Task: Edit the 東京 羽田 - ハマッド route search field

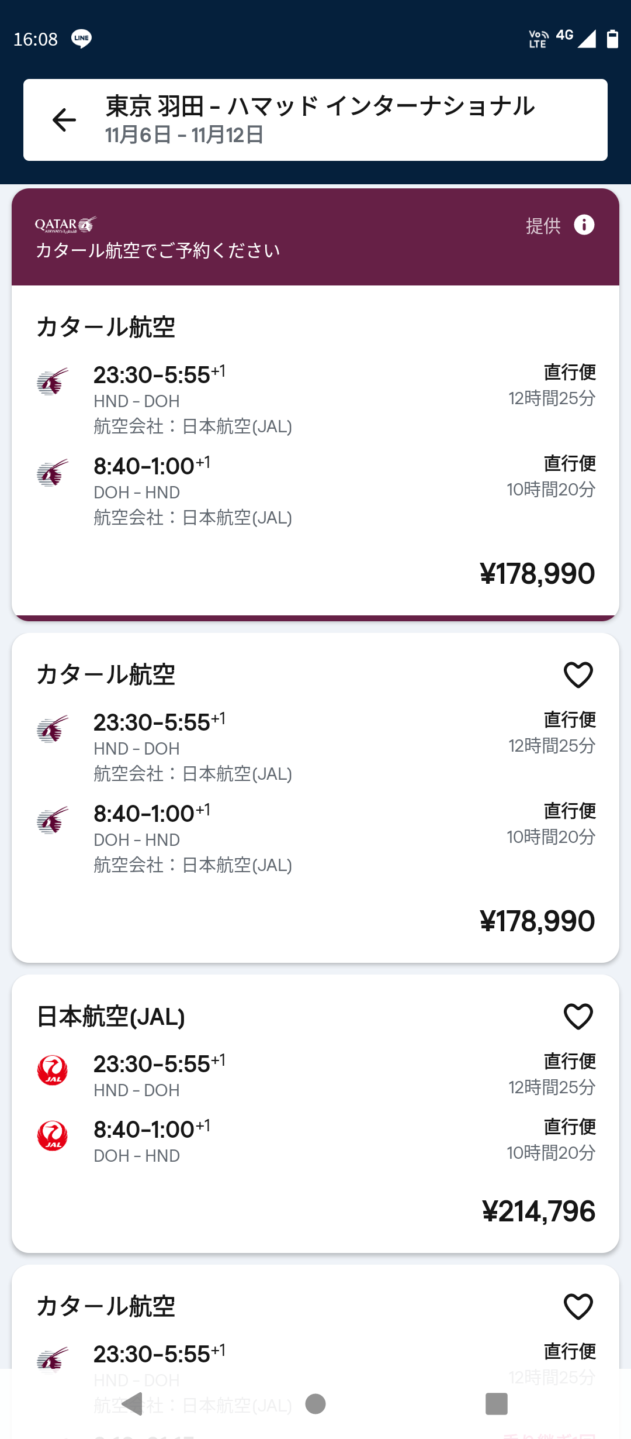Action: coord(320,106)
